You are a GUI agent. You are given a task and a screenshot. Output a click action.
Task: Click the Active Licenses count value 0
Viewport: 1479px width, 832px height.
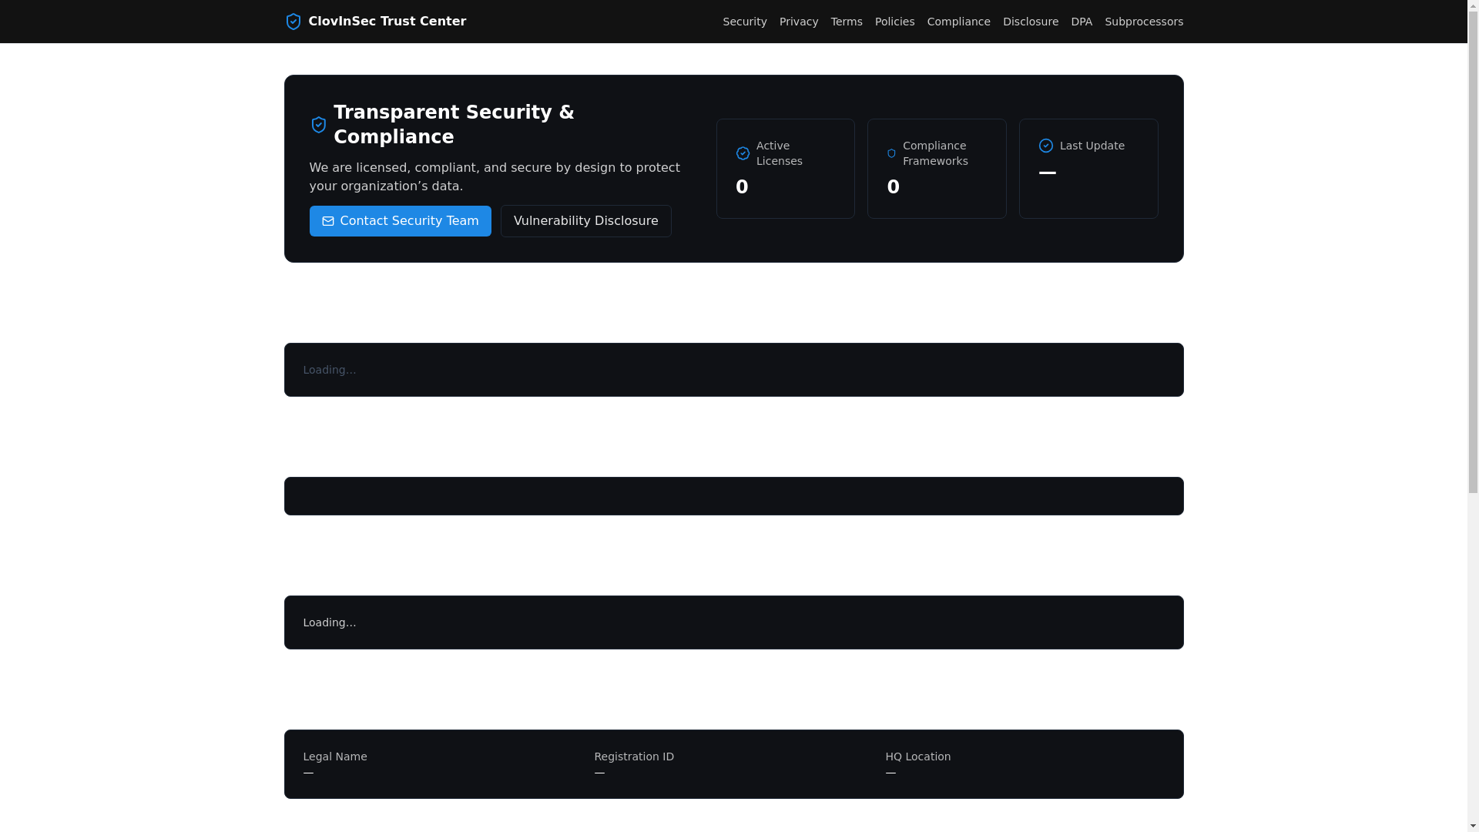tap(742, 187)
